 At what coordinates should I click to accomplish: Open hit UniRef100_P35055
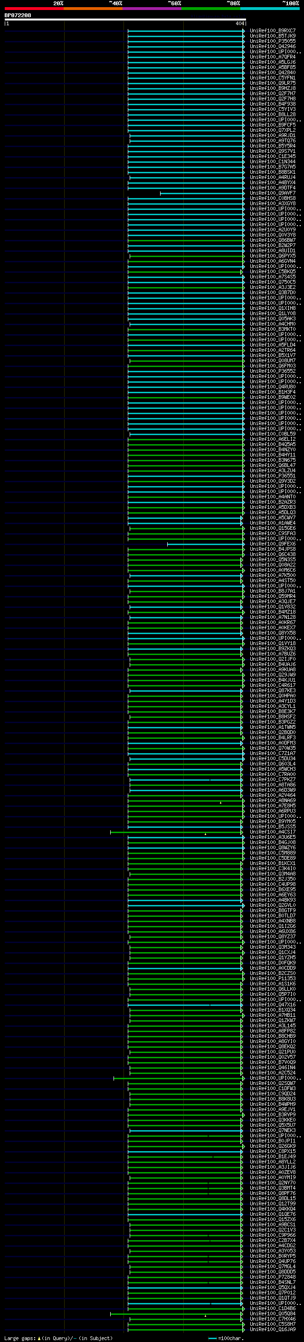click(273, 41)
